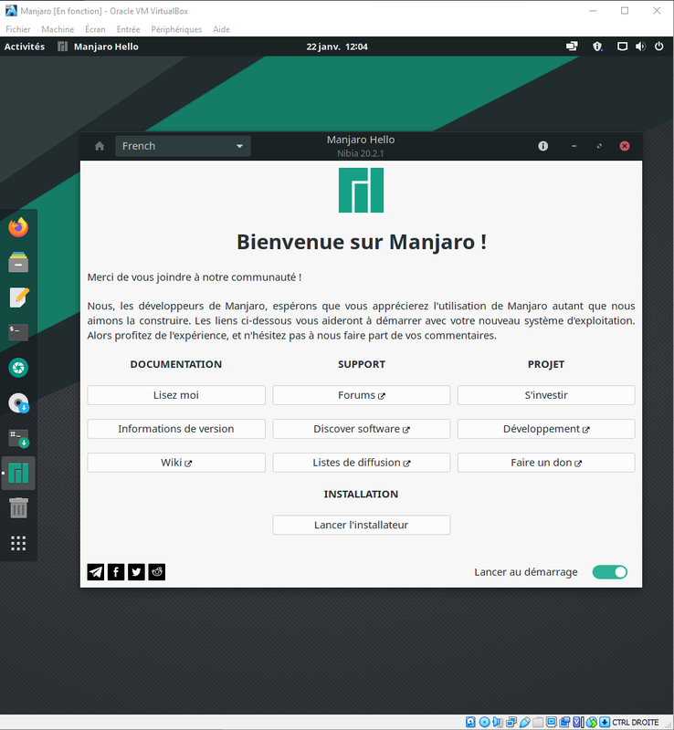The image size is (674, 730).
Task: Select the Manjaro Hello dock icon
Action: tap(18, 473)
